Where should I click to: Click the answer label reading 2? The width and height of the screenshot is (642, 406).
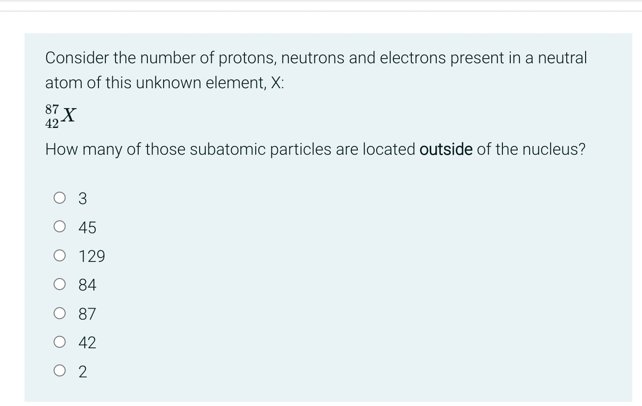[x=82, y=371]
